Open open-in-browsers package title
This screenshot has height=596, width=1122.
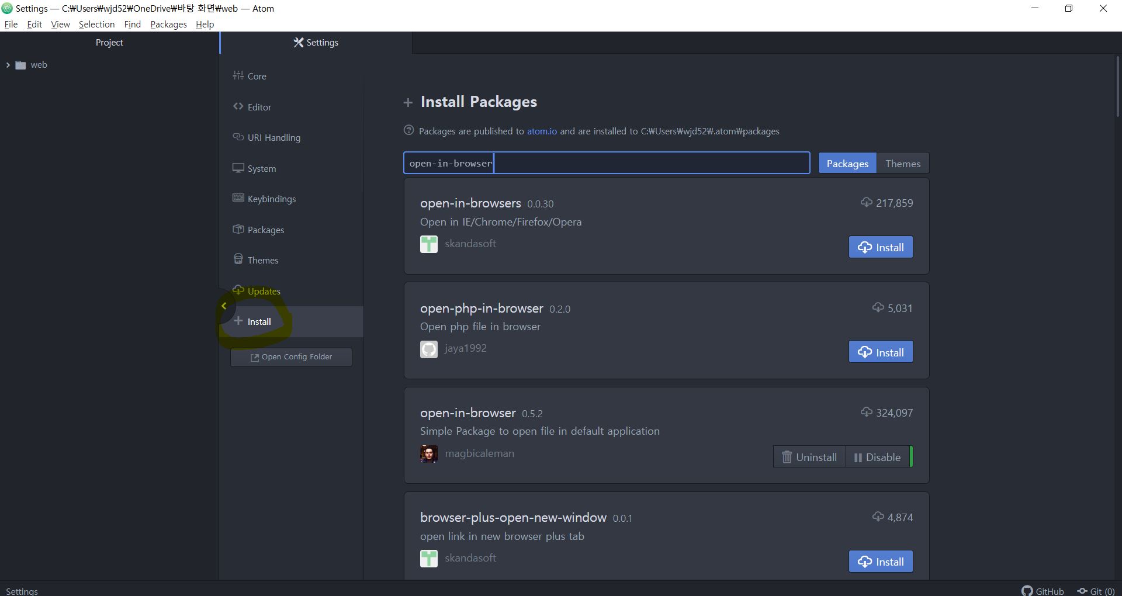[x=470, y=203]
